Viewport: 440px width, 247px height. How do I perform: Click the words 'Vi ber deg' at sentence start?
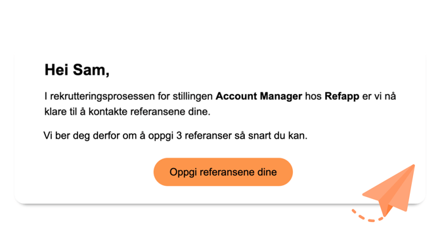click(67, 135)
